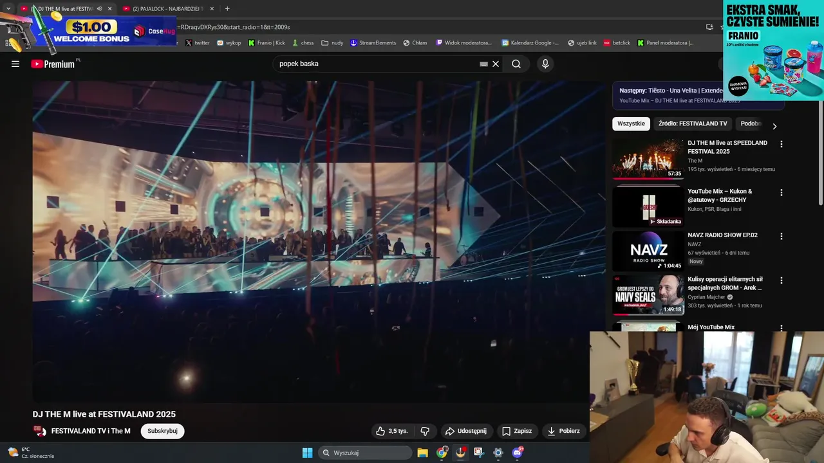The height and width of the screenshot is (463, 824).
Task: Open the Kukon GRZECHY mix thumbnail
Action: coord(648,207)
